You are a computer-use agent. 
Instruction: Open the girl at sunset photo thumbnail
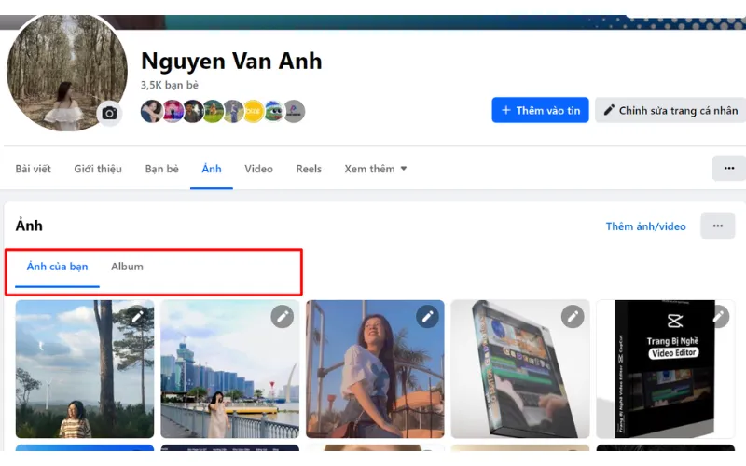375,369
